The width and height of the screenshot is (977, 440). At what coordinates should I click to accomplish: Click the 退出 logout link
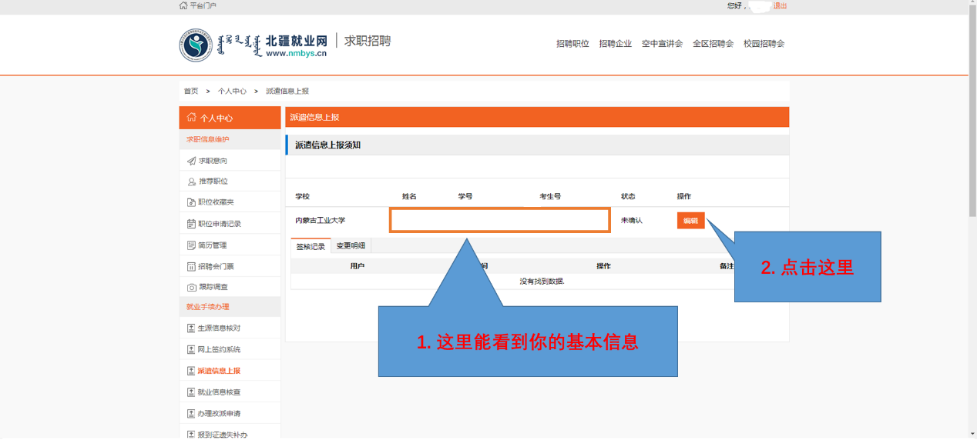click(x=780, y=5)
